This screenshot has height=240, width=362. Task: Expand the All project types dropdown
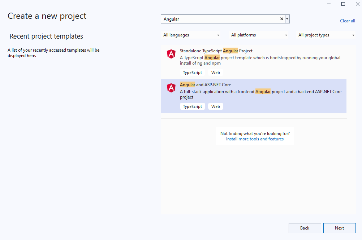point(326,35)
